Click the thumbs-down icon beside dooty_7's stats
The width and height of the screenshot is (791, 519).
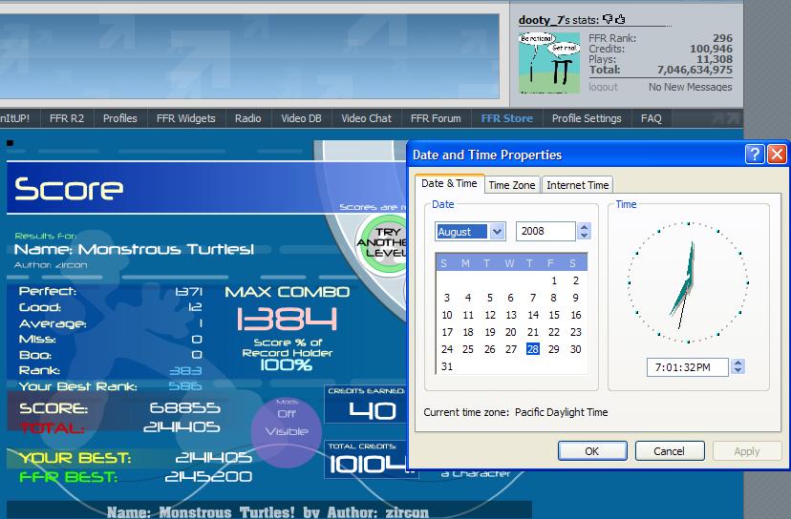point(608,19)
